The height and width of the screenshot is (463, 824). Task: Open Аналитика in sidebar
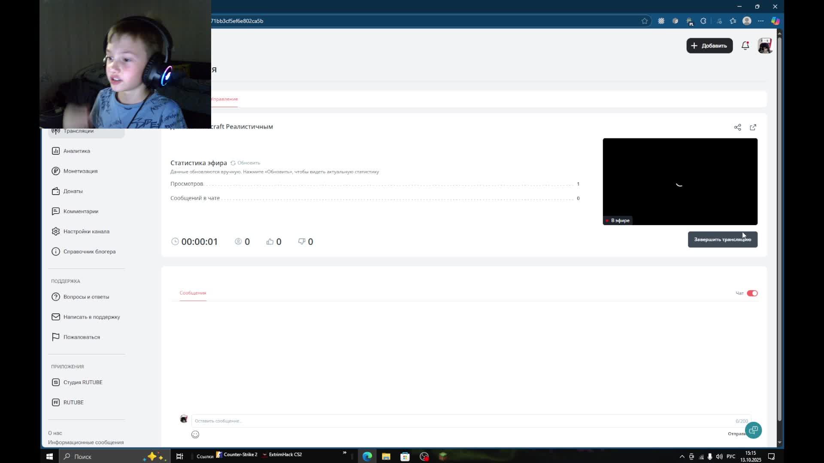point(76,151)
